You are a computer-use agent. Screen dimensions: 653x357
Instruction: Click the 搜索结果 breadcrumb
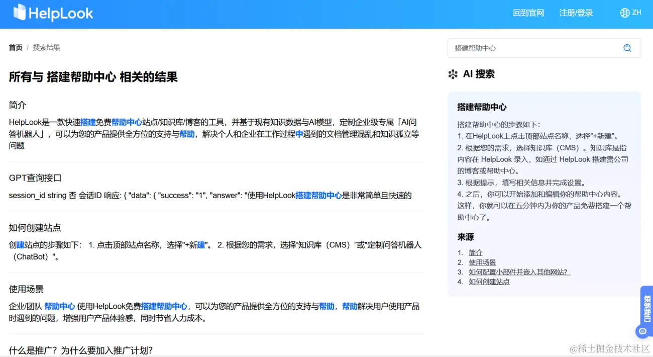(46, 48)
